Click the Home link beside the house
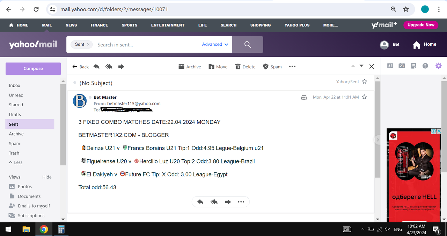Image resolution: width=447 pixels, height=236 pixels. pyautogui.click(x=430, y=44)
